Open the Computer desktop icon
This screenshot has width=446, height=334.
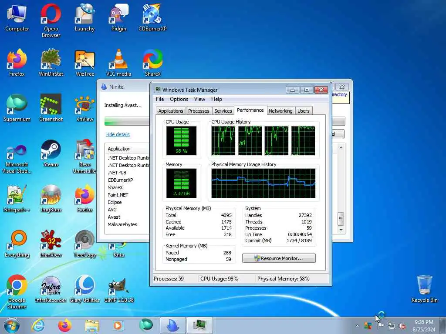[17, 17]
